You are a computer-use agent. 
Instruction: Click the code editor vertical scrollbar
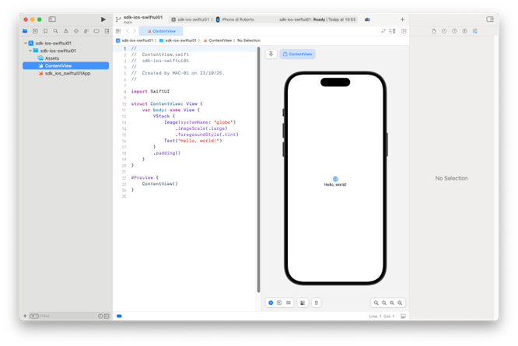coord(258,170)
